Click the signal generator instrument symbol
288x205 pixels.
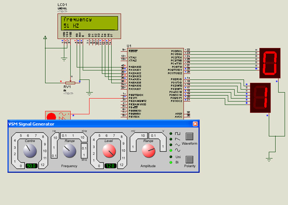click(58, 116)
